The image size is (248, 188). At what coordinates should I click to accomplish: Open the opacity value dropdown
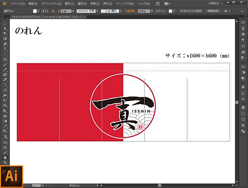click(152, 11)
